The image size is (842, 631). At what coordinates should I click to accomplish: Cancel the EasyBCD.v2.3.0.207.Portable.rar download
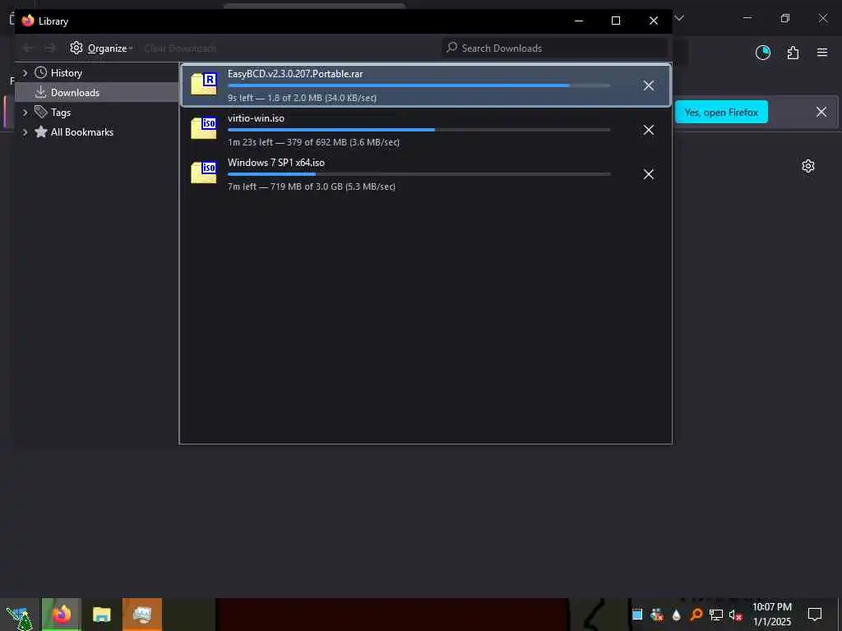pos(648,85)
